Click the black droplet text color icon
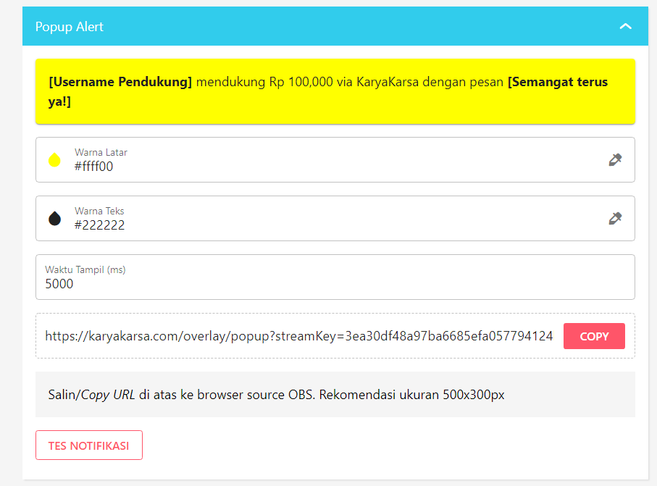Viewport: 657px width, 486px height. pyautogui.click(x=54, y=219)
